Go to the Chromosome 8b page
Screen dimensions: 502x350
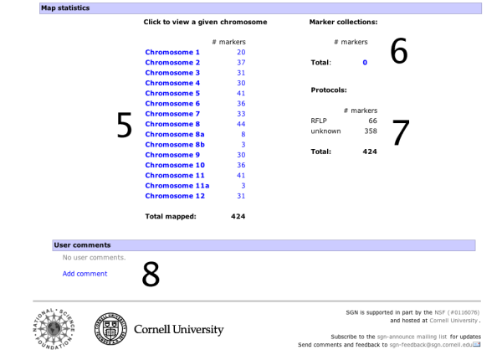[x=174, y=144]
